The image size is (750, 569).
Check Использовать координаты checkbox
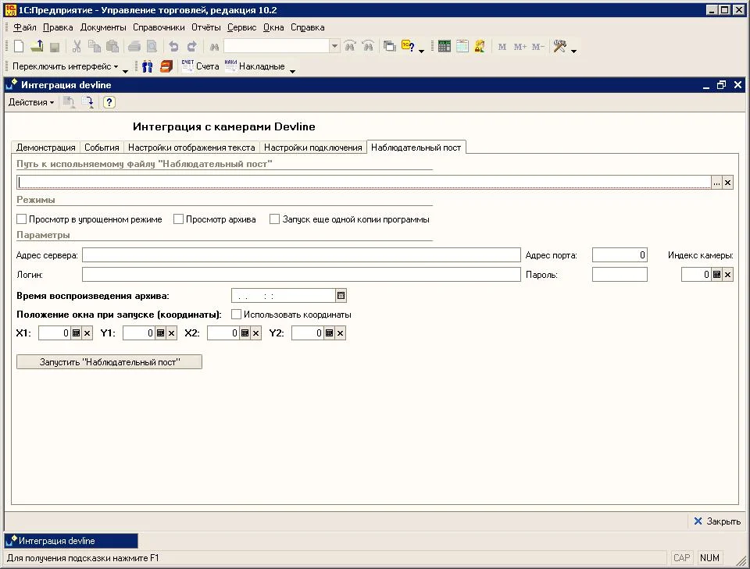point(236,315)
